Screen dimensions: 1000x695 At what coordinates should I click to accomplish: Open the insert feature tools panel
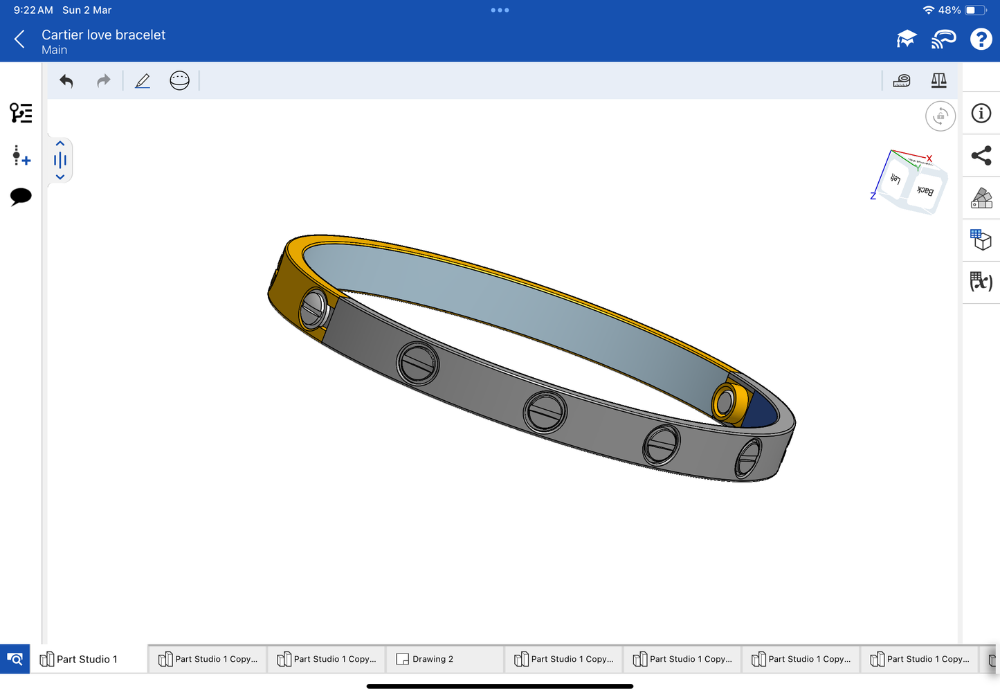[x=21, y=156]
